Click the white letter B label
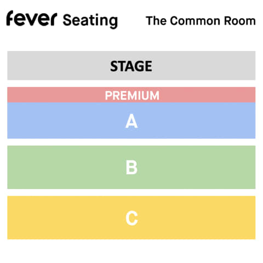This screenshot has height=263, width=263. coord(131,168)
